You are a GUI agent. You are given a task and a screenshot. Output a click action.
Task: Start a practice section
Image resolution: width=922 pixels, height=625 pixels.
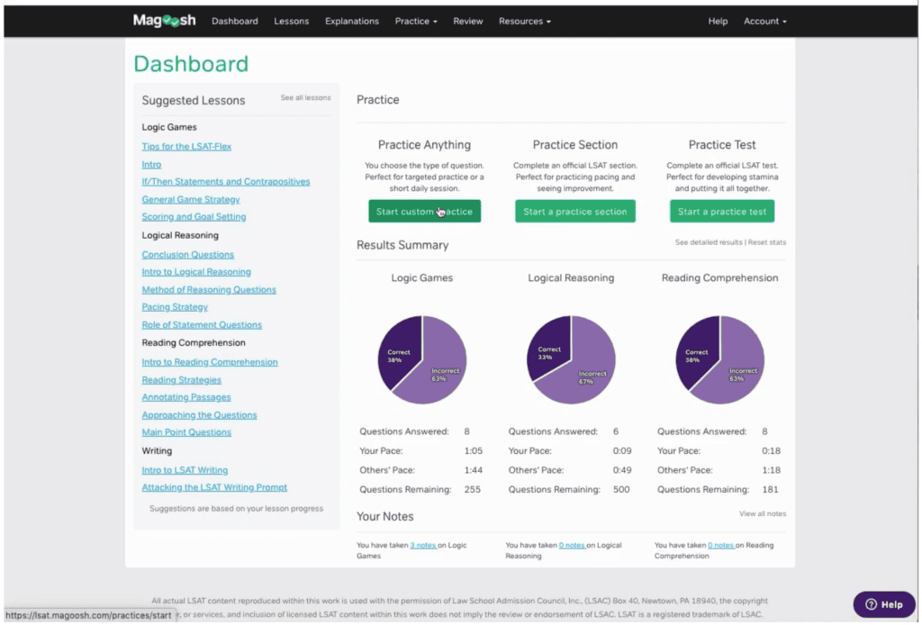(574, 211)
